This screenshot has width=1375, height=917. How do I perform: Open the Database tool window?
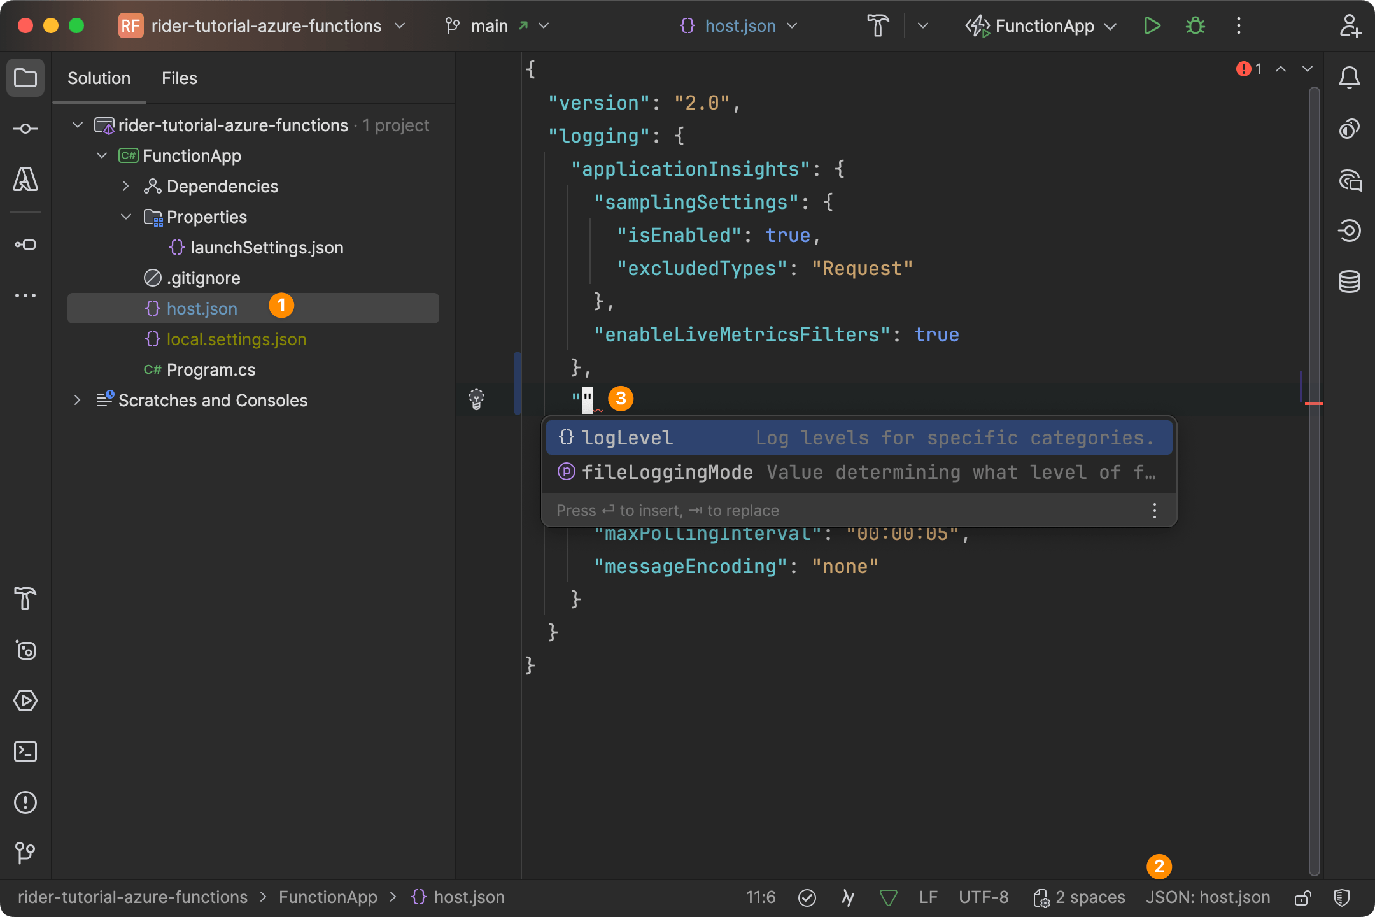click(1351, 281)
